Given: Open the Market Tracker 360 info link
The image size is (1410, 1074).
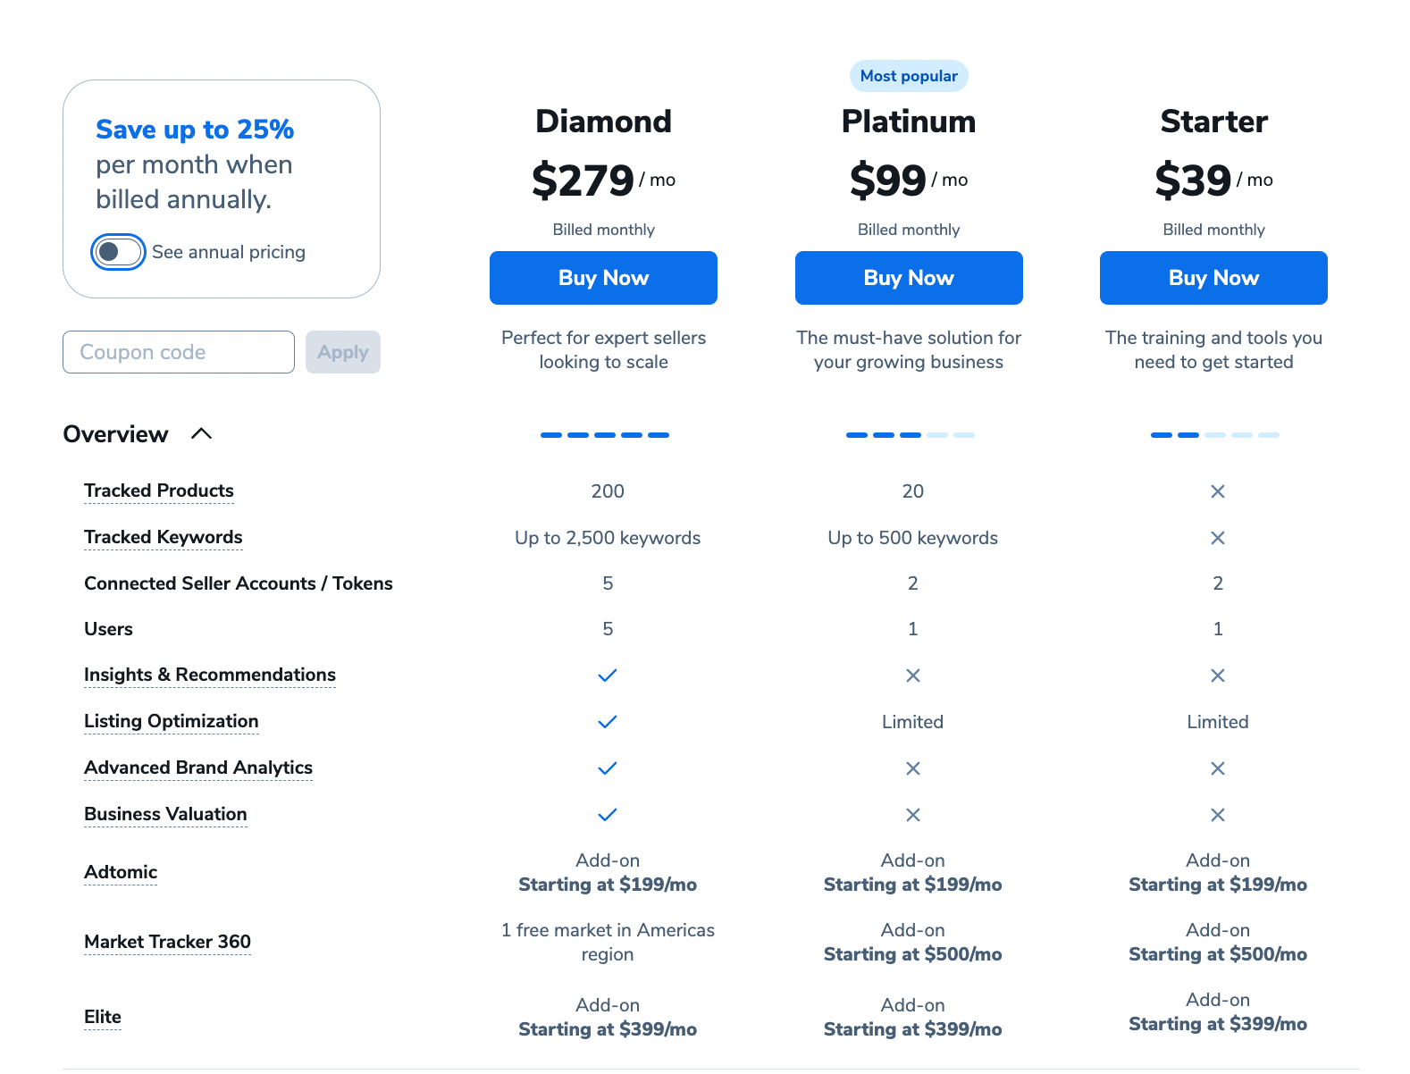Looking at the screenshot, I should pyautogui.click(x=167, y=942).
